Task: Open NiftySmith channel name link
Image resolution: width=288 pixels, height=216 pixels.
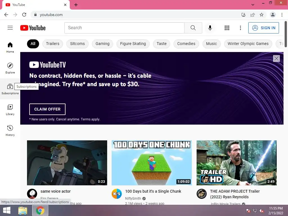Action: [x=133, y=199]
